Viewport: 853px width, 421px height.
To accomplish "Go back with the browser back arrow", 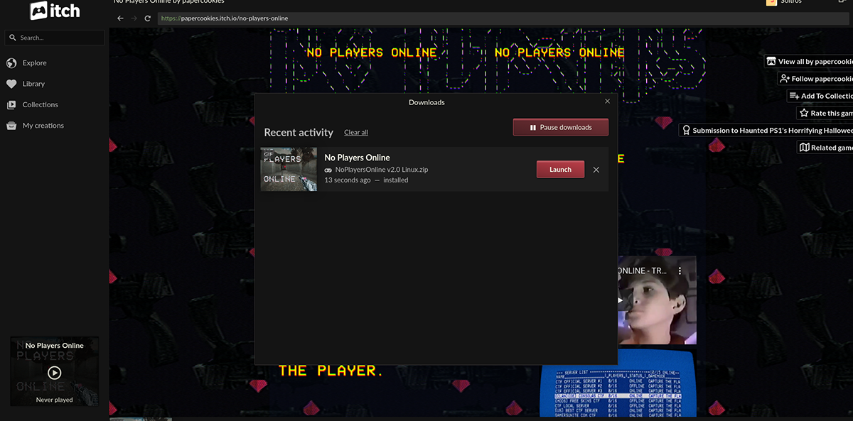I will [120, 18].
